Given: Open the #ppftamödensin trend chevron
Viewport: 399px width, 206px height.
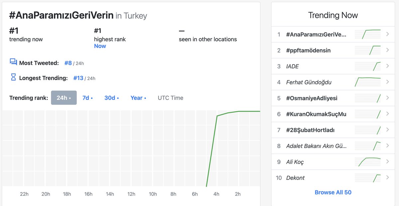Looking at the screenshot, I should click(x=387, y=50).
